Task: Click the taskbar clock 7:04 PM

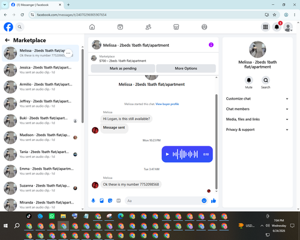Action: pyautogui.click(x=279, y=220)
